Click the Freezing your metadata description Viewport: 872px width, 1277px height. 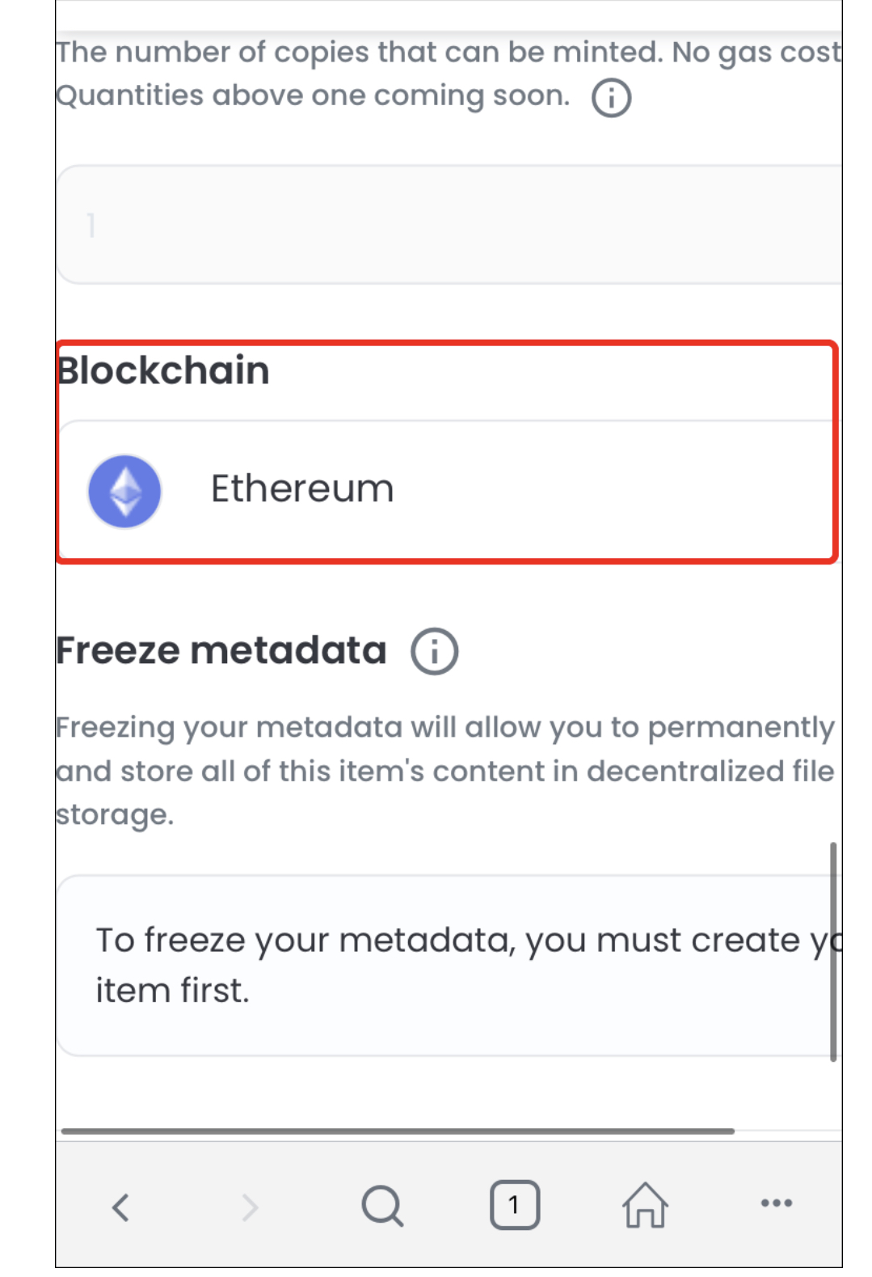click(x=445, y=771)
